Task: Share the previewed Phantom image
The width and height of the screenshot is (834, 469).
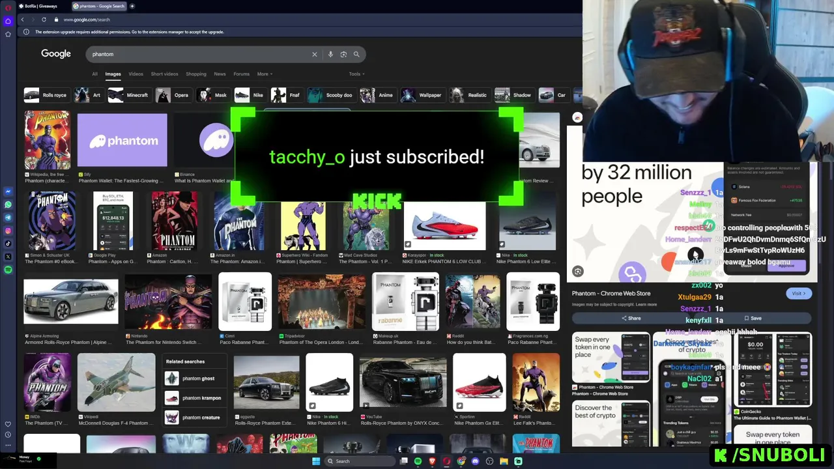Action: tap(631, 318)
